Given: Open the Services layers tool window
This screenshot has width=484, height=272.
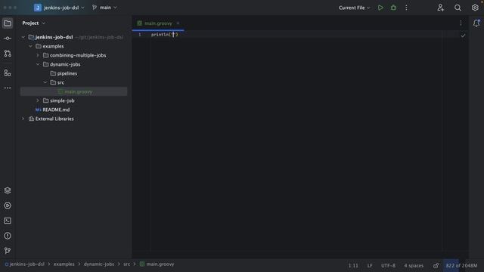Looking at the screenshot, I should click(x=8, y=190).
